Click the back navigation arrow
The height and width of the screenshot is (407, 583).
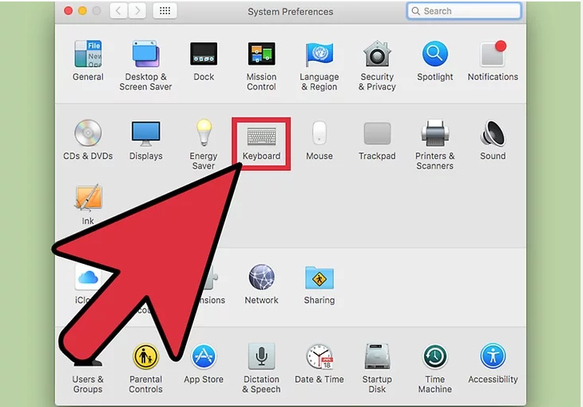coord(118,11)
